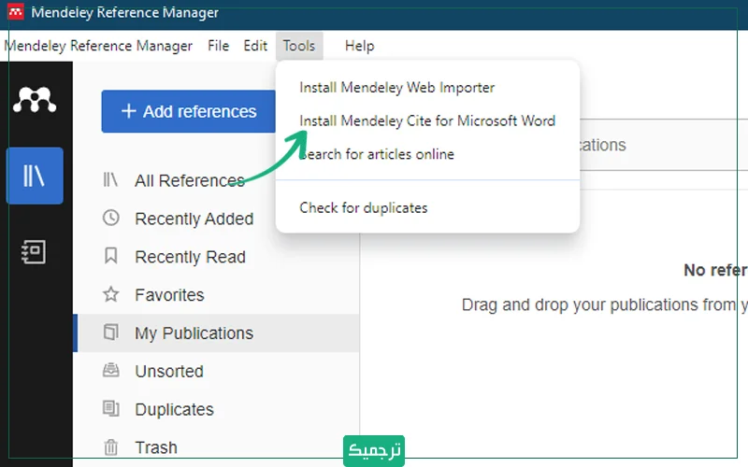Click the copy icon beside Duplicates
Screen dimensions: 748x467
tap(110, 408)
